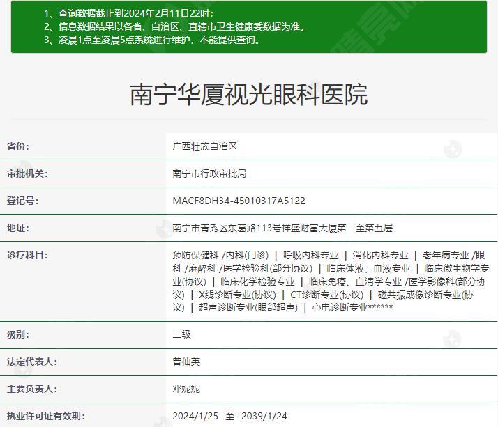Image resolution: width=498 pixels, height=427 pixels.
Task: Click the notice about 卫生健康委数据为准
Action: 174,26
